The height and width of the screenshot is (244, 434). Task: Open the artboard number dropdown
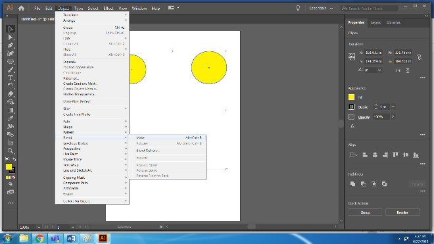coord(72,228)
